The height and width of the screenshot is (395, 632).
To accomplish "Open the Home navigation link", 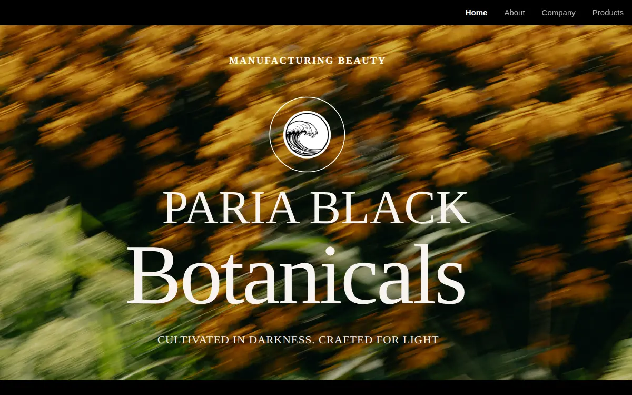I will pos(476,13).
